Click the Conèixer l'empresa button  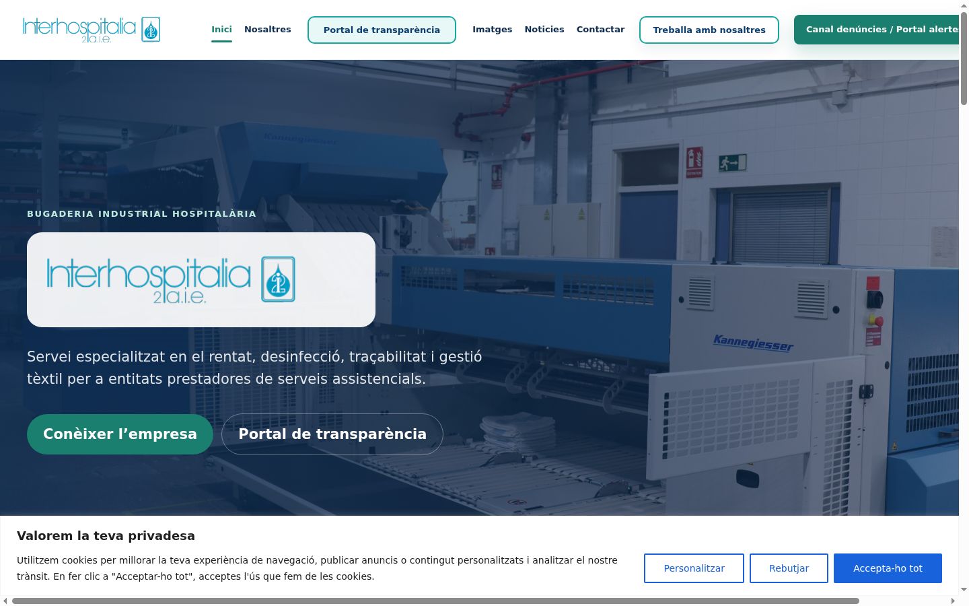click(120, 434)
